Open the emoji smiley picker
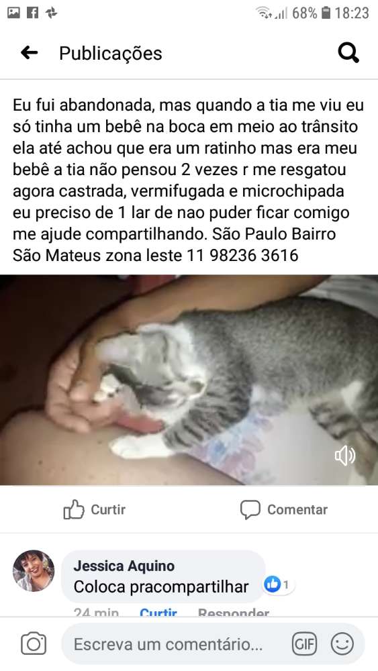This screenshot has width=378, height=671. coord(342,643)
